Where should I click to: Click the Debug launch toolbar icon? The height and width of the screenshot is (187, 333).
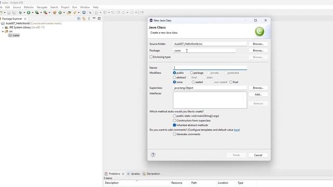pos(20,12)
